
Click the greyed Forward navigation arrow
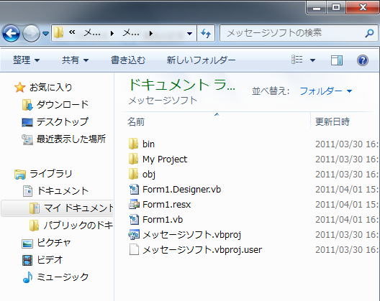click(x=31, y=33)
